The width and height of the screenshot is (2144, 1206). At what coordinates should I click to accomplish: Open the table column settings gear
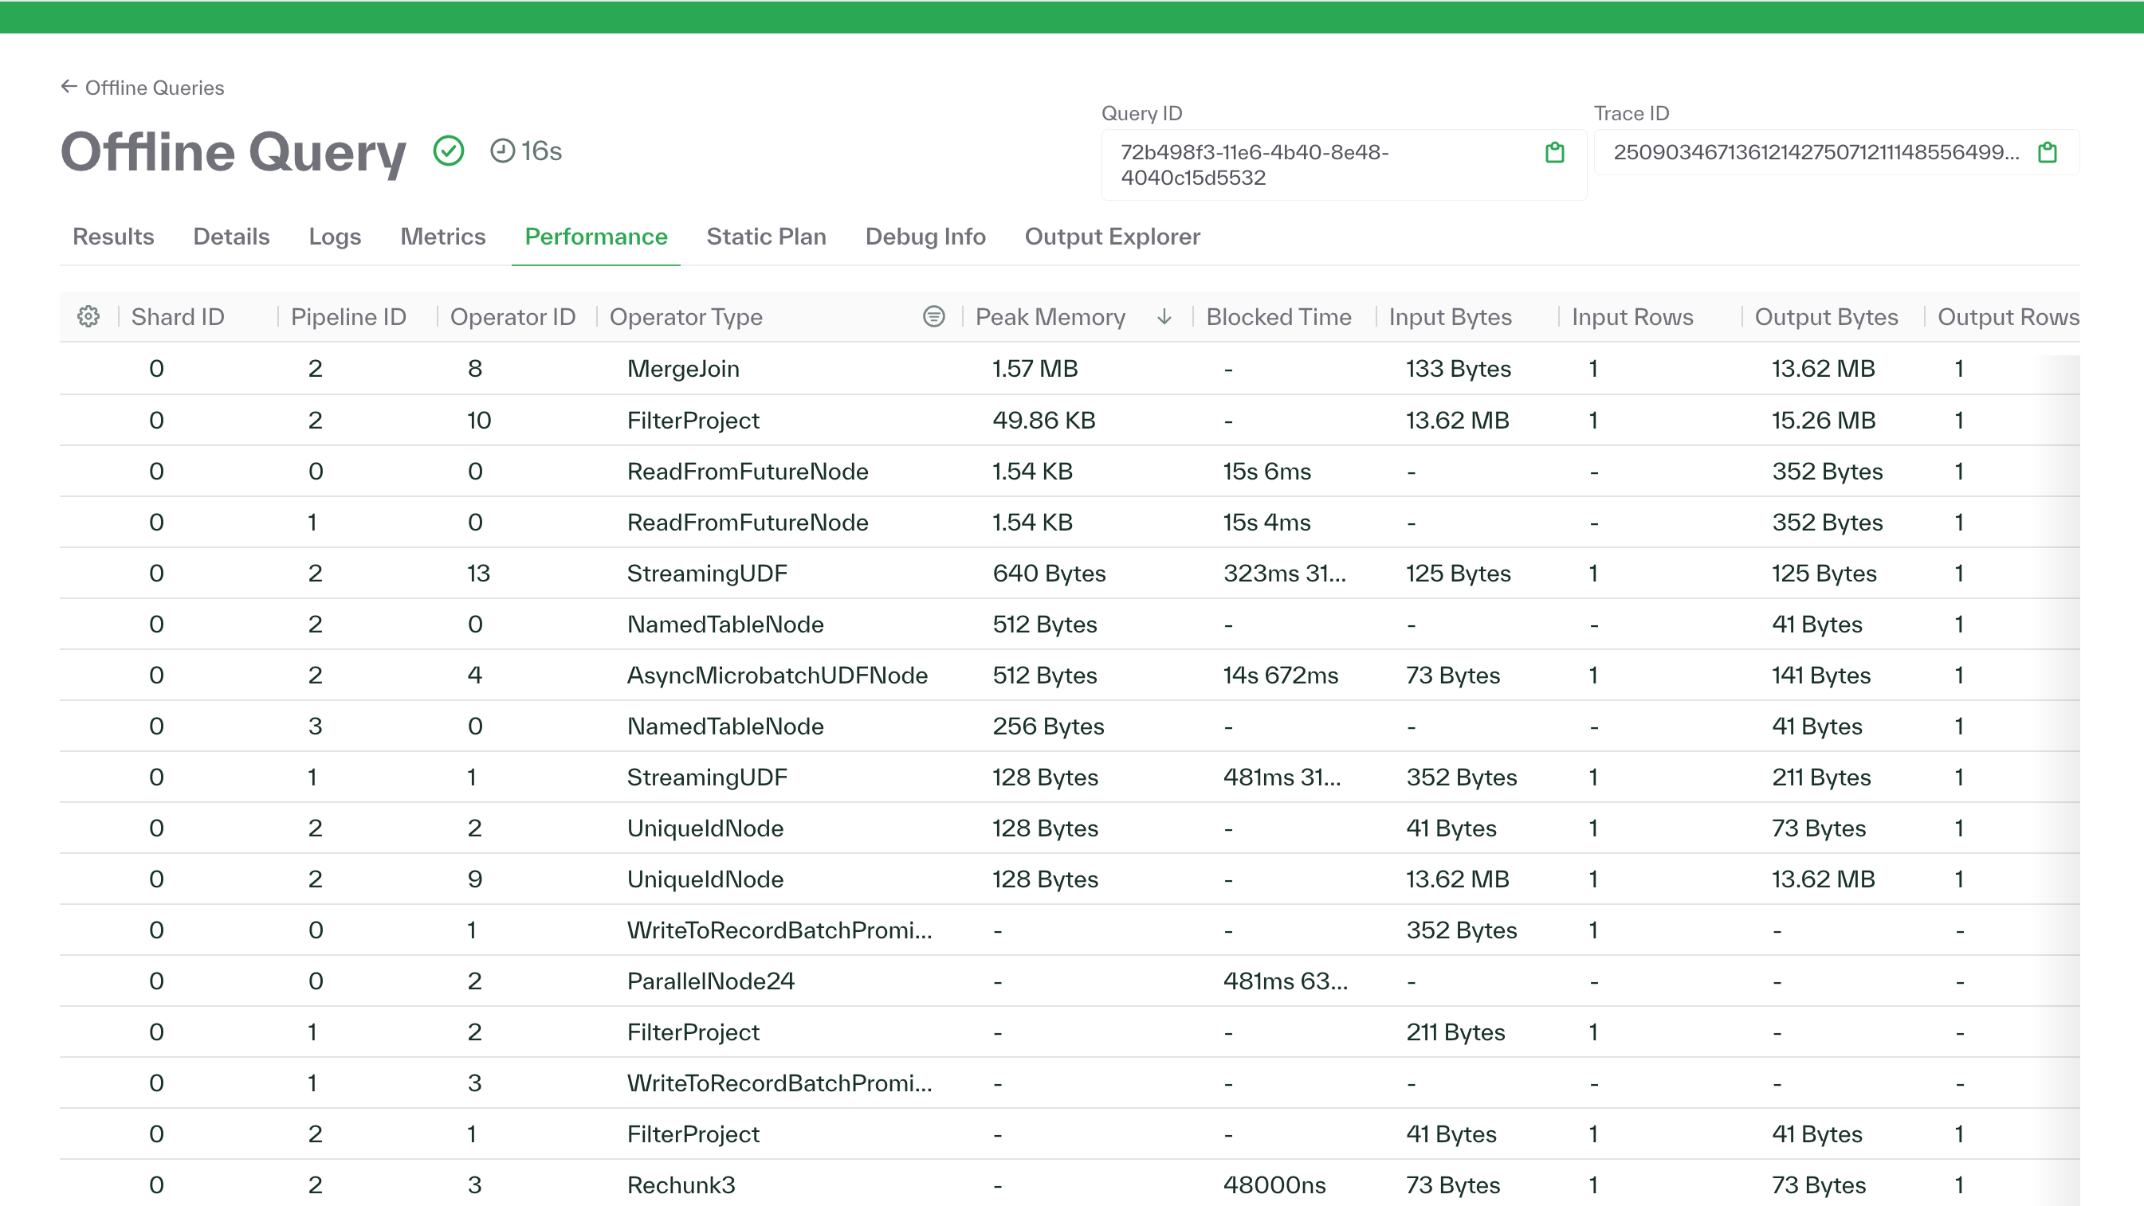[x=88, y=316]
